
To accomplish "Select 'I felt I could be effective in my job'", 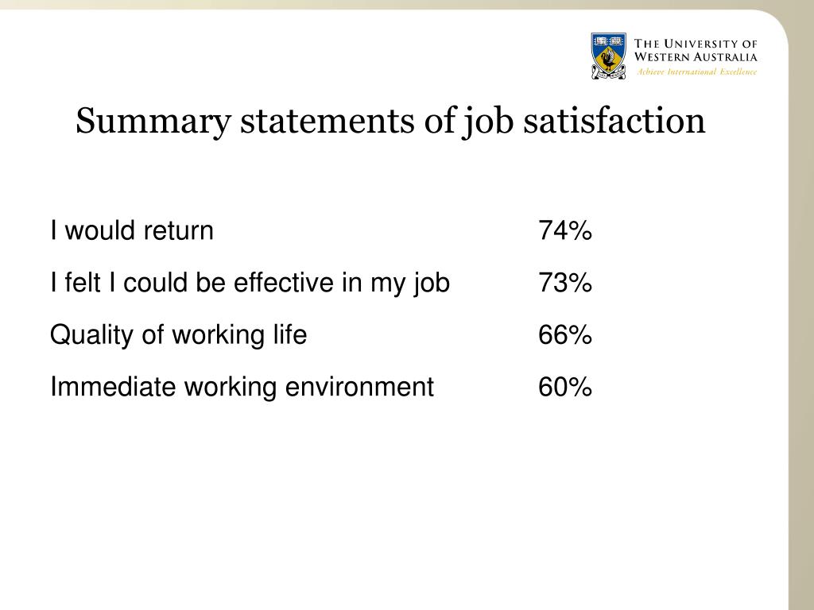I will [x=250, y=284].
